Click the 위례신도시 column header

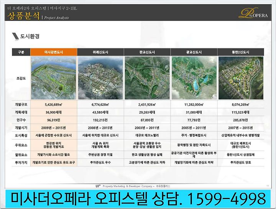click(100, 52)
